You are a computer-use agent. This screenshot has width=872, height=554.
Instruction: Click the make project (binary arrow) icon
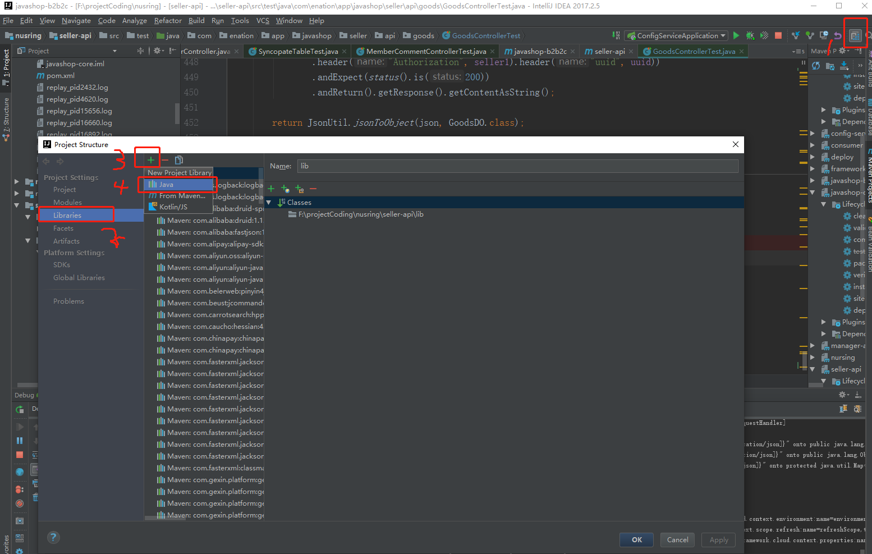(617, 35)
